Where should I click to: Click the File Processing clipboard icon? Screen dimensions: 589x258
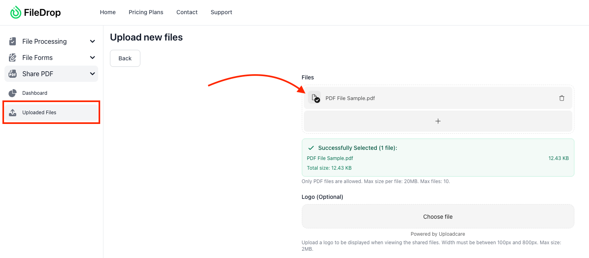pos(13,41)
